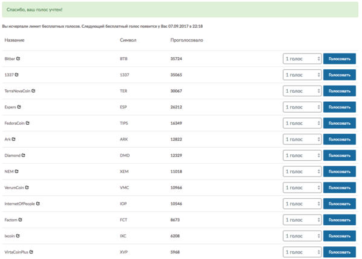The image size is (362, 259).
Task: Open external link icon beside VirtaCoinPlus
Action: (31, 252)
